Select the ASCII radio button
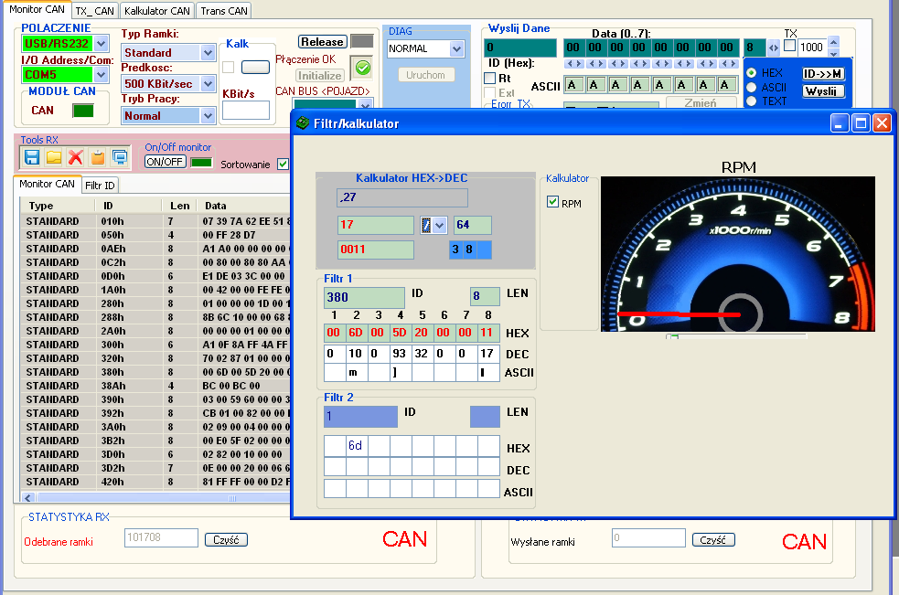The image size is (899, 595). (751, 87)
